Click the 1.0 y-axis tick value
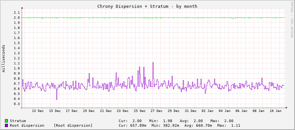This screenshot has width=295, height=130. pos(17,68)
